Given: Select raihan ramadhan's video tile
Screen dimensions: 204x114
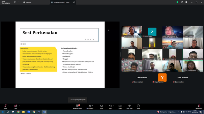Looking at the screenshot, I should click(132, 66).
